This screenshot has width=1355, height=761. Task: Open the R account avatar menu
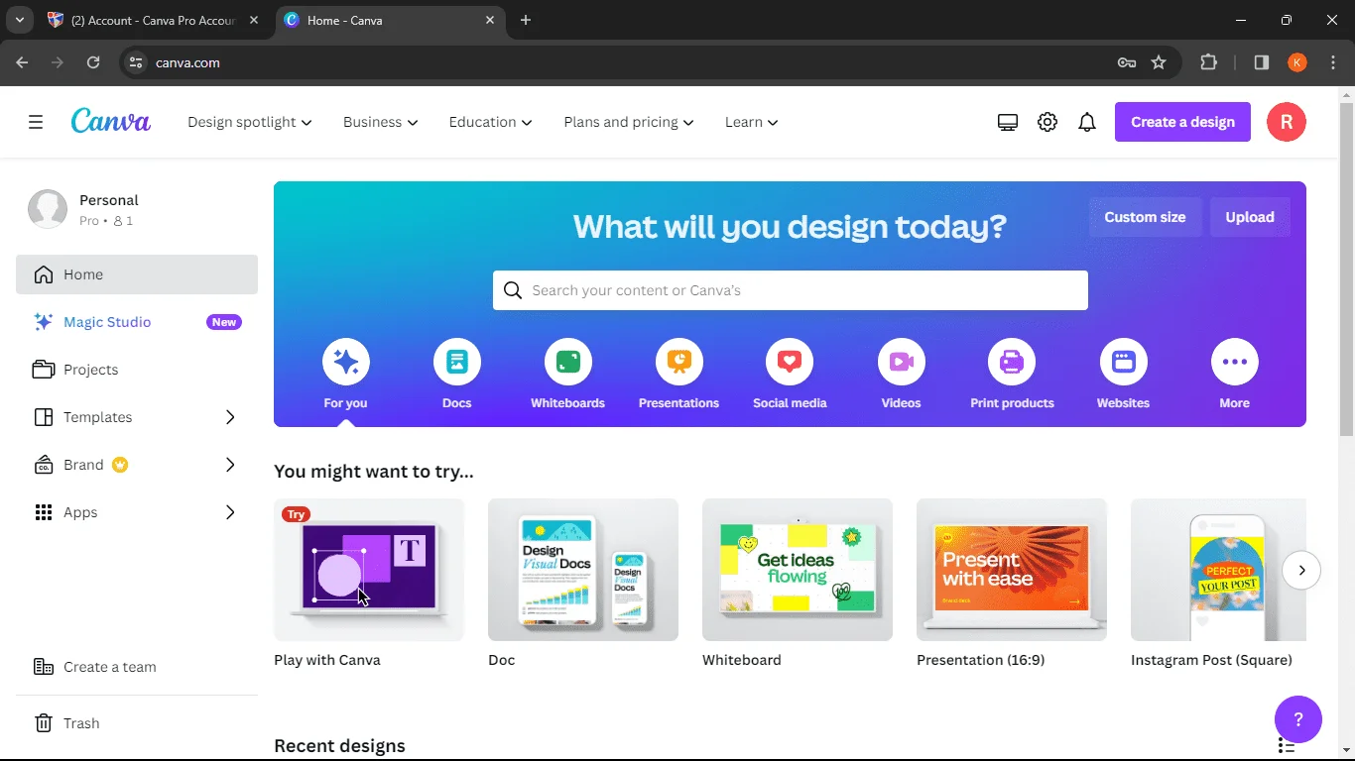[1287, 122]
